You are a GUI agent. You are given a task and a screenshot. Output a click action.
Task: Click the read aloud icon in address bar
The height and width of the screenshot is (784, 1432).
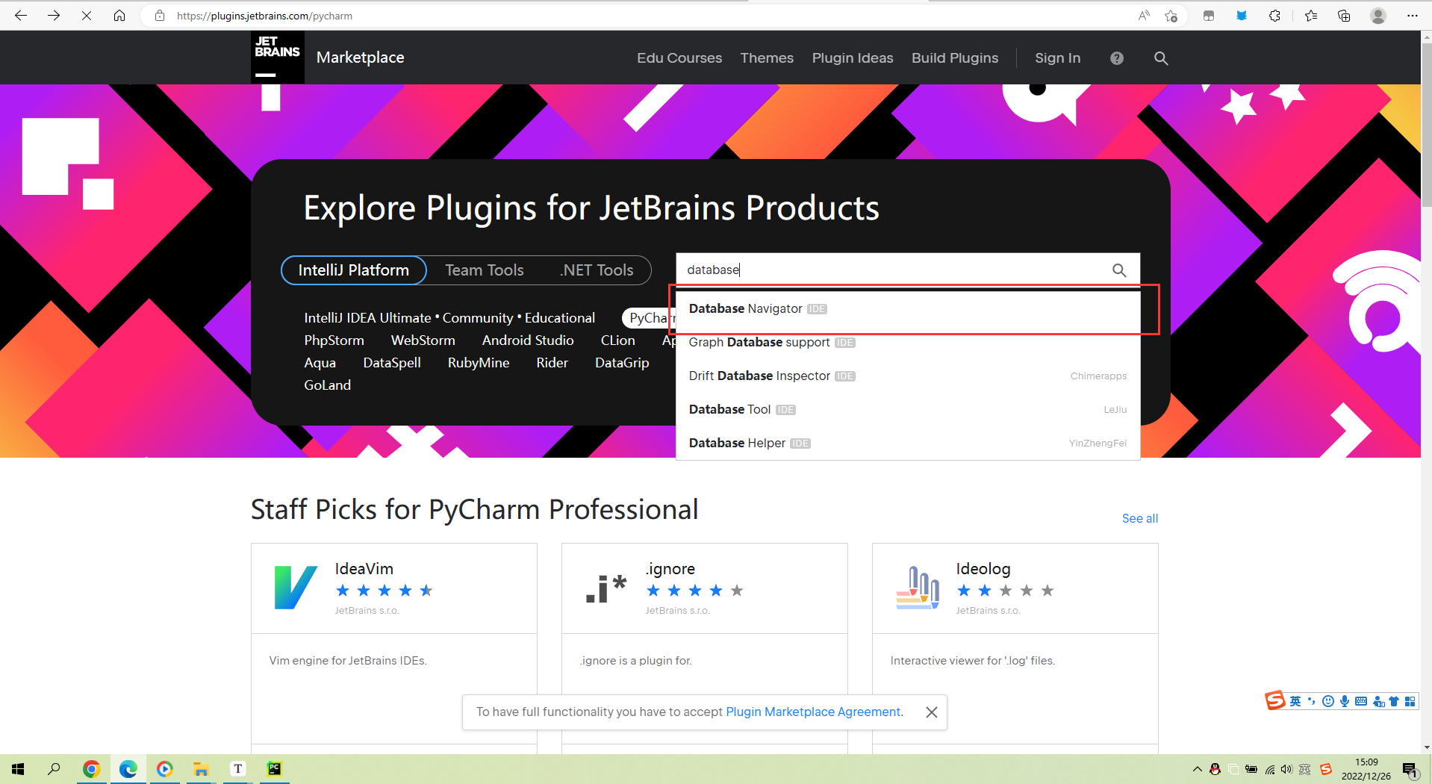(1144, 16)
